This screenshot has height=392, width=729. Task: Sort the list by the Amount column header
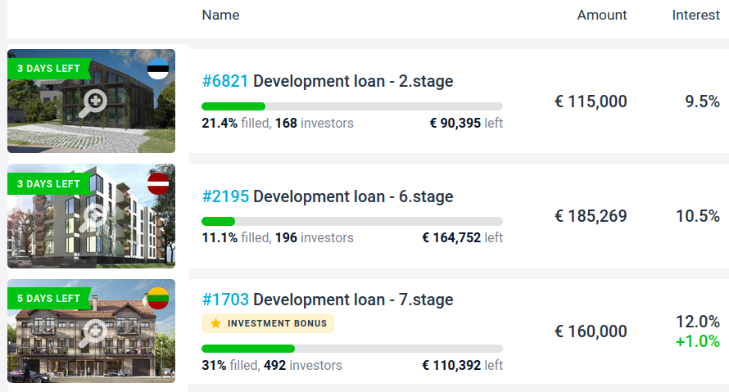(x=601, y=15)
